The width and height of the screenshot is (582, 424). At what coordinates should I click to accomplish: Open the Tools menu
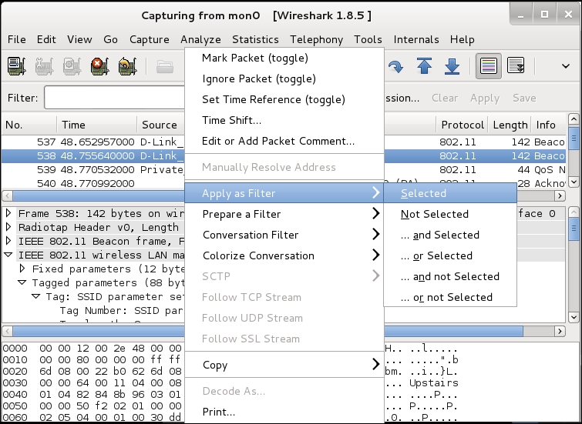[x=368, y=39]
